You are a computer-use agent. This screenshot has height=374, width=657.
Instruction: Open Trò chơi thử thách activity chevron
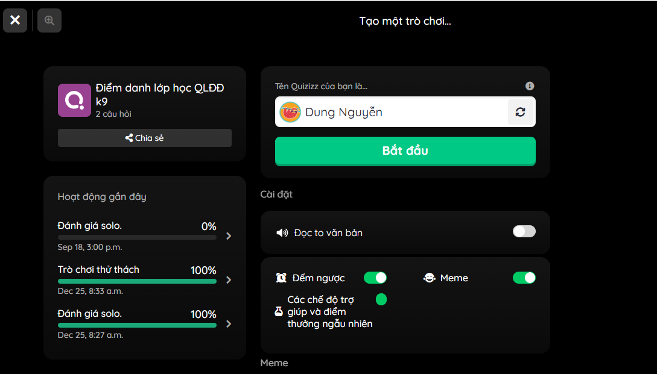229,280
